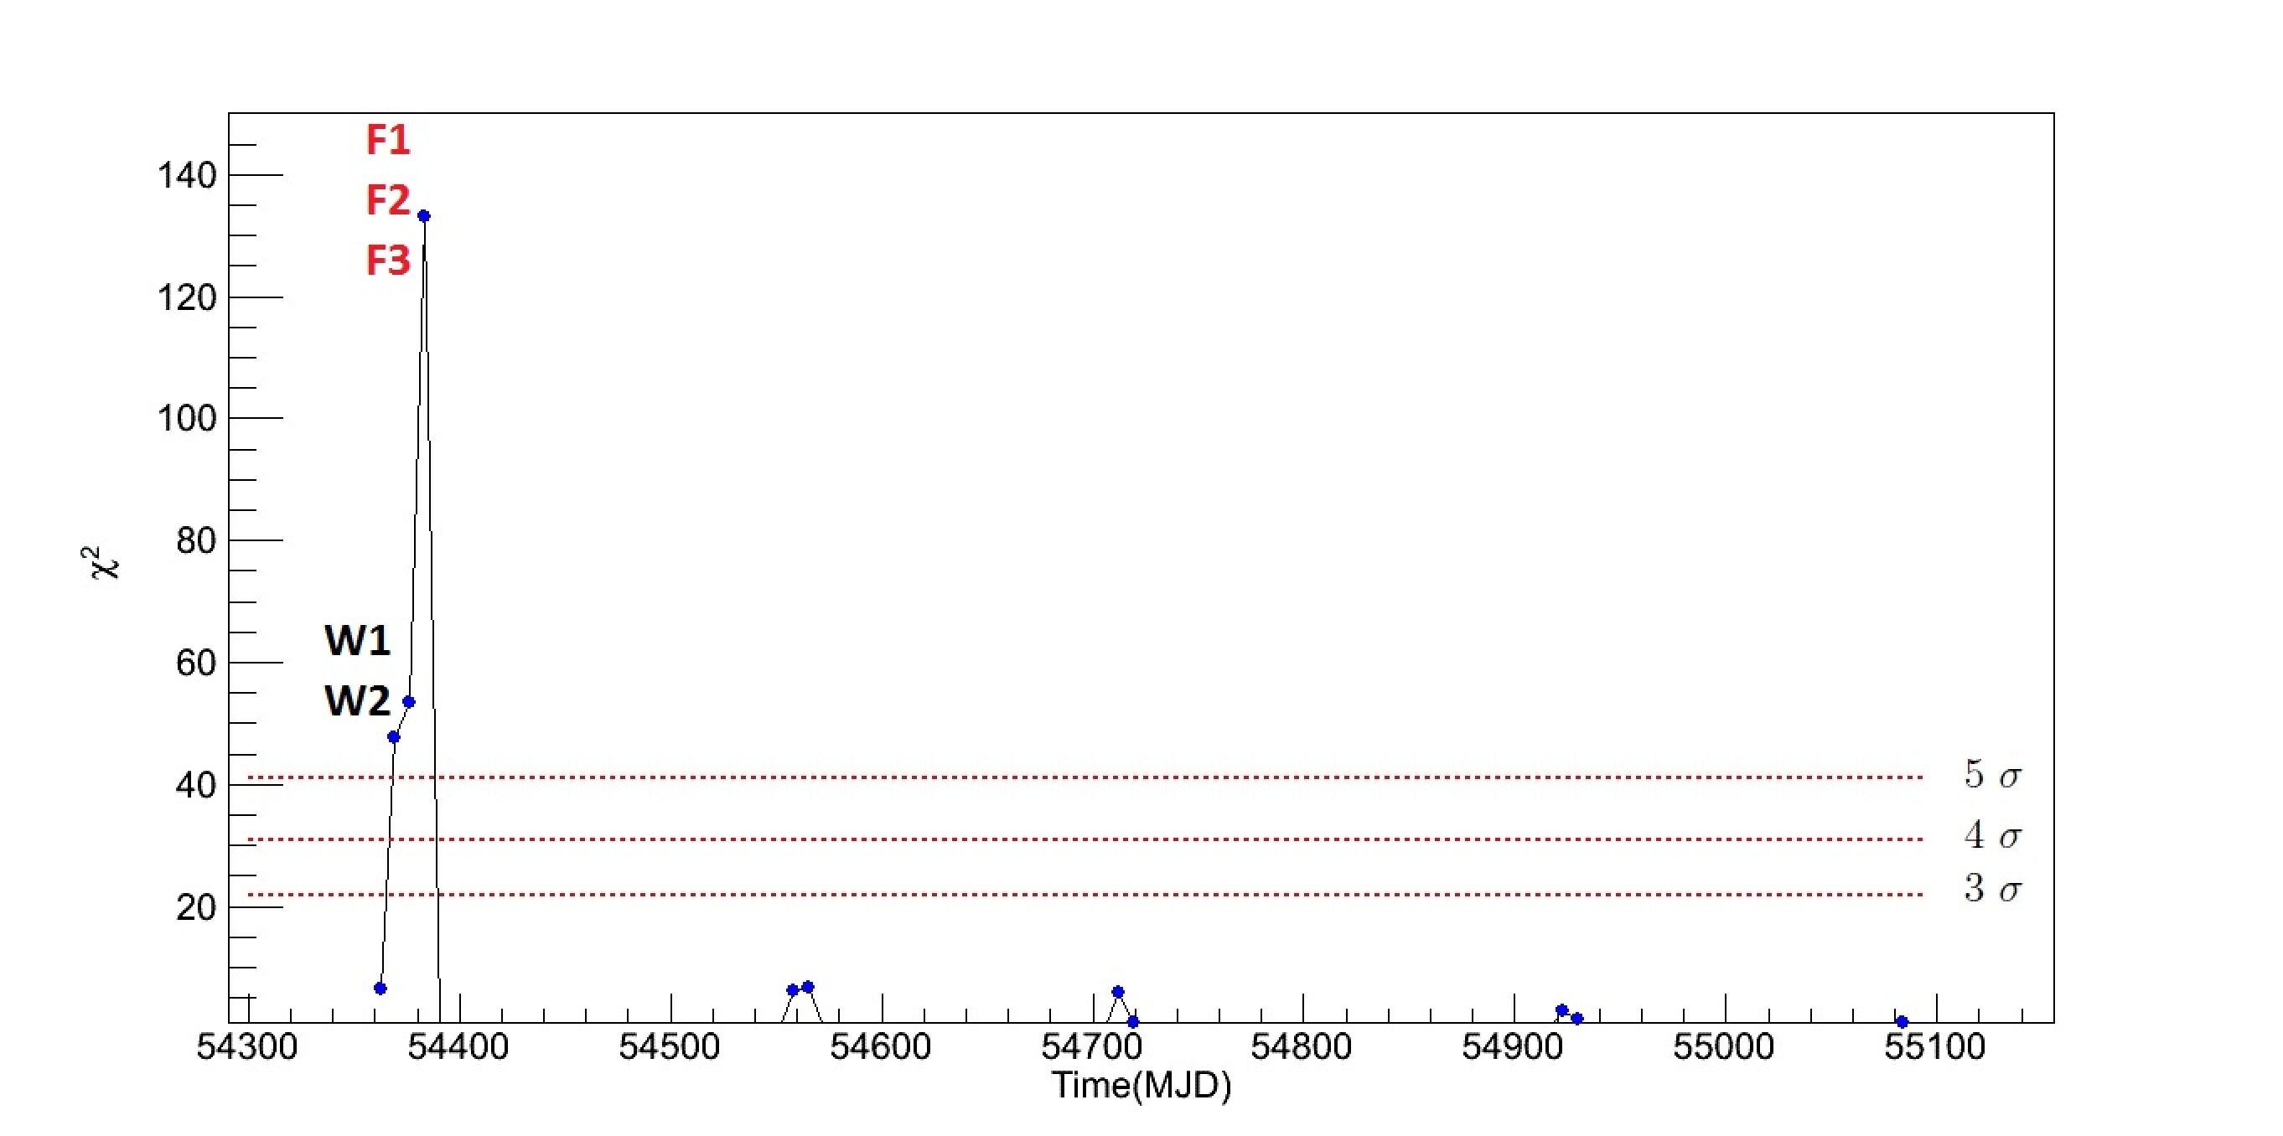The width and height of the screenshot is (2283, 1136).
Task: Click the rightmost blue data point near 55080
Action: [x=1901, y=1022]
